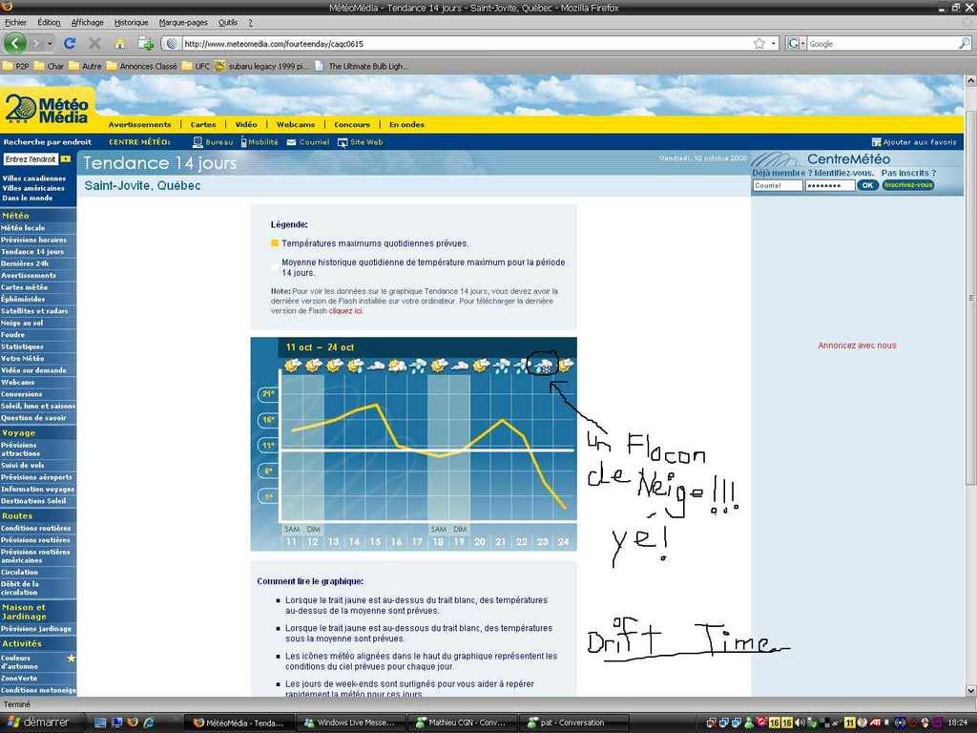The image size is (977, 733).
Task: Switch to pat - Conversation taskbar window
Action: (x=573, y=723)
